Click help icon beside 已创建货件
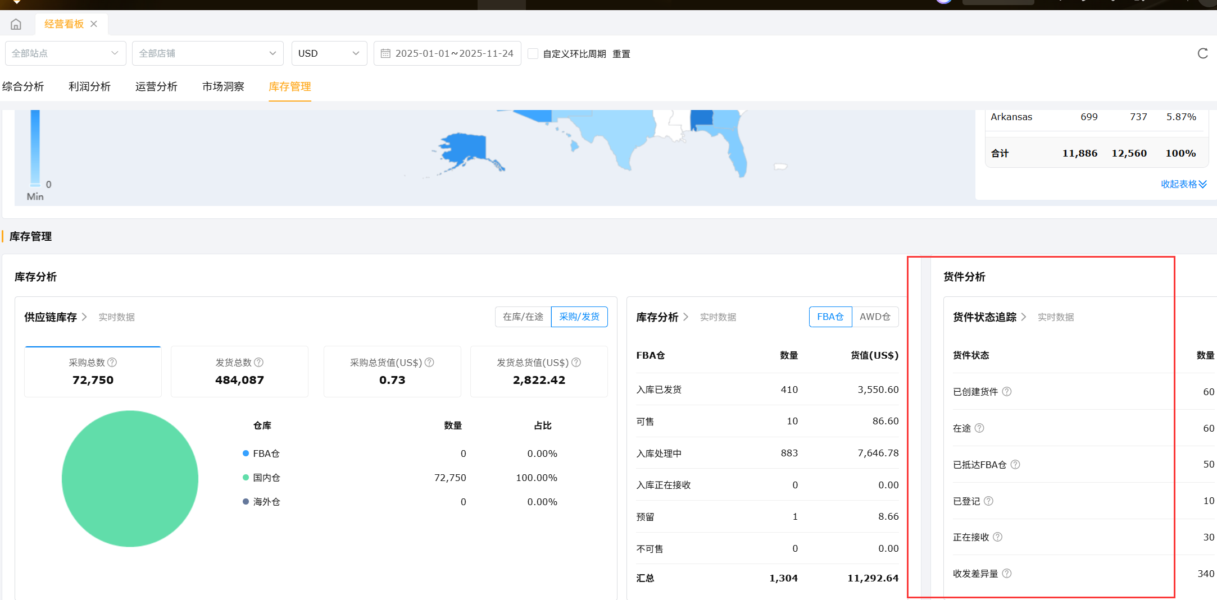The height and width of the screenshot is (600, 1217). 1007,392
